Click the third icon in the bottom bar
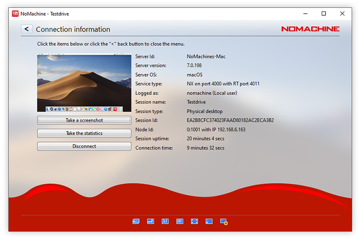 (165, 222)
